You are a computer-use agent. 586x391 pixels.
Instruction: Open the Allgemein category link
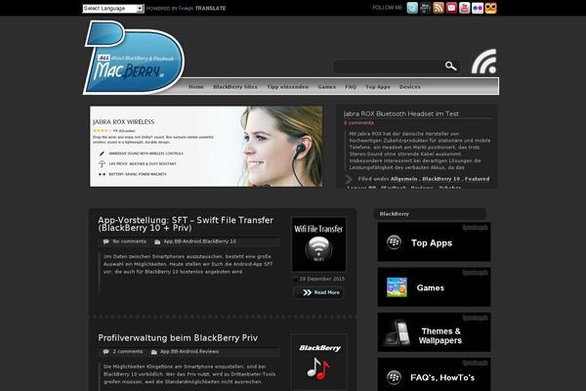404,179
